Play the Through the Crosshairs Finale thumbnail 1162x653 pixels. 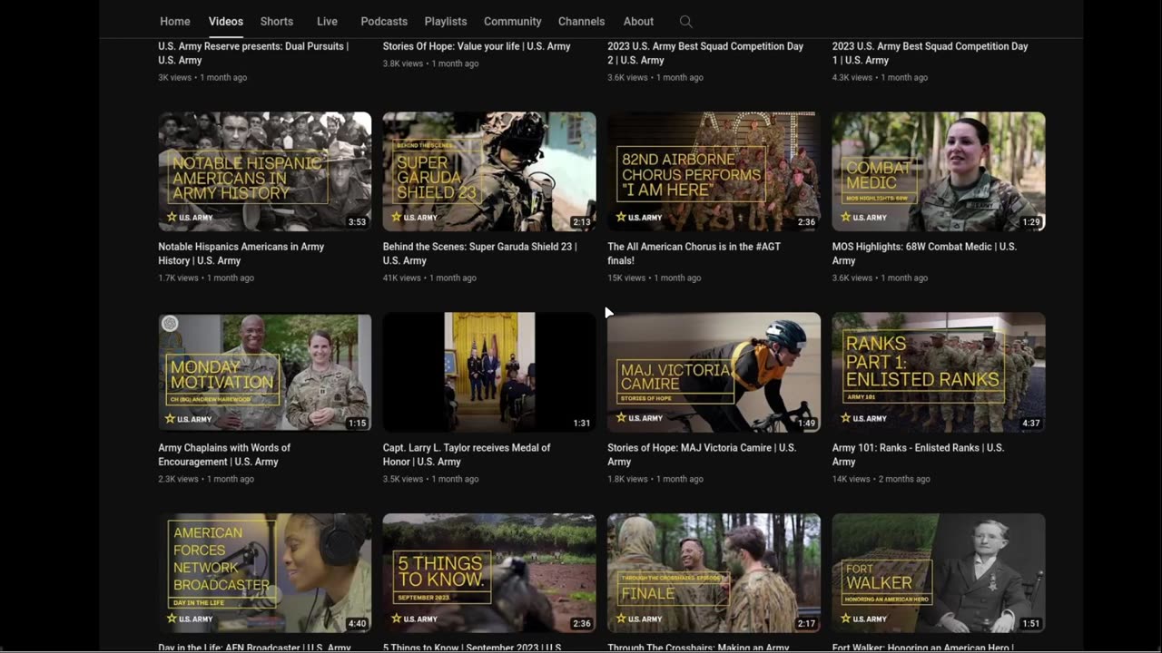click(x=714, y=573)
